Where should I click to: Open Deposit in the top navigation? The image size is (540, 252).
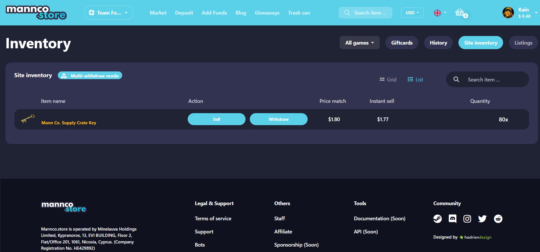[184, 13]
